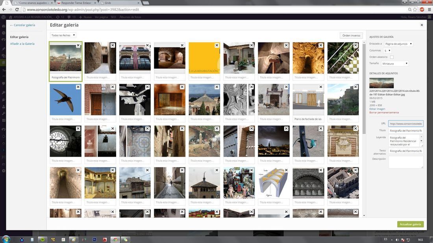Remove the clock face image from gallery
The image size is (433, 243).
pos(78,129)
